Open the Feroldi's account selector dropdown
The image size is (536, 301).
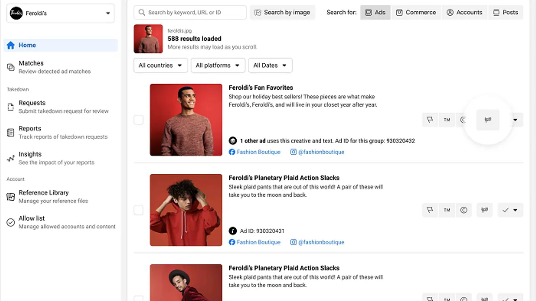coord(60,13)
